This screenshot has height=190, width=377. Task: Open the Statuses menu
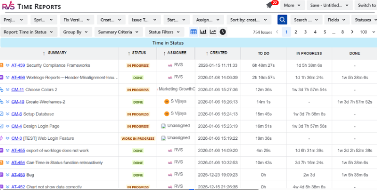point(364,20)
